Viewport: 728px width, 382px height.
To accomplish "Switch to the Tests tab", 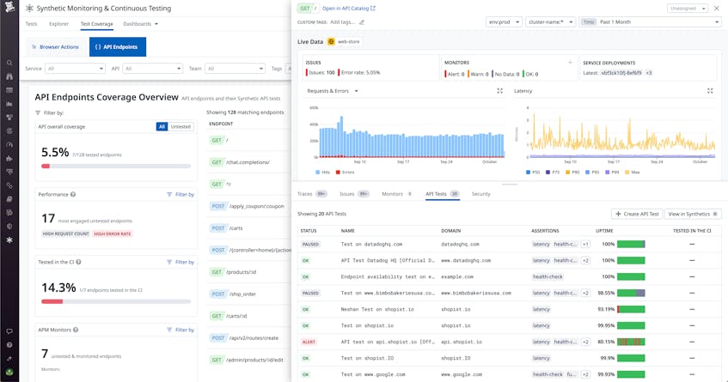I will (x=31, y=24).
